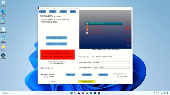Viewport: 170px width, 95px height.
Task: Click the Cancel button
Action: pos(53,82)
